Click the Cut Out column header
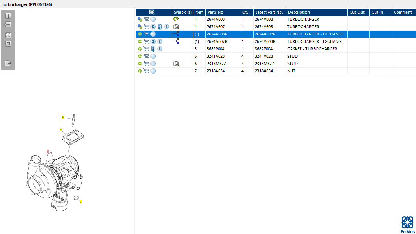Screen dimensions: 416x234 (358, 12)
